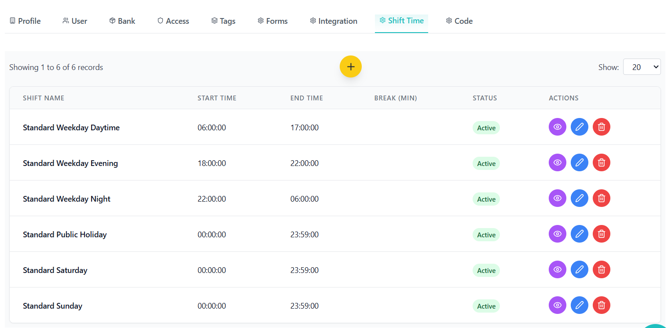
Task: View the Standard Weekday Daytime shift details
Action: coord(557,127)
